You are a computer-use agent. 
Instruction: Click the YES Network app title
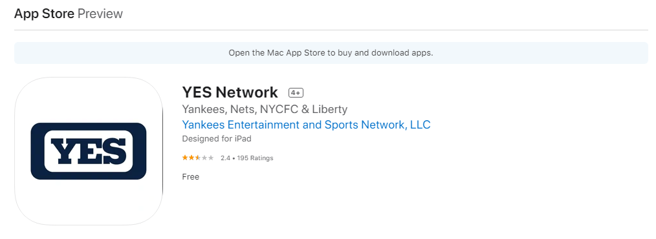tap(230, 92)
